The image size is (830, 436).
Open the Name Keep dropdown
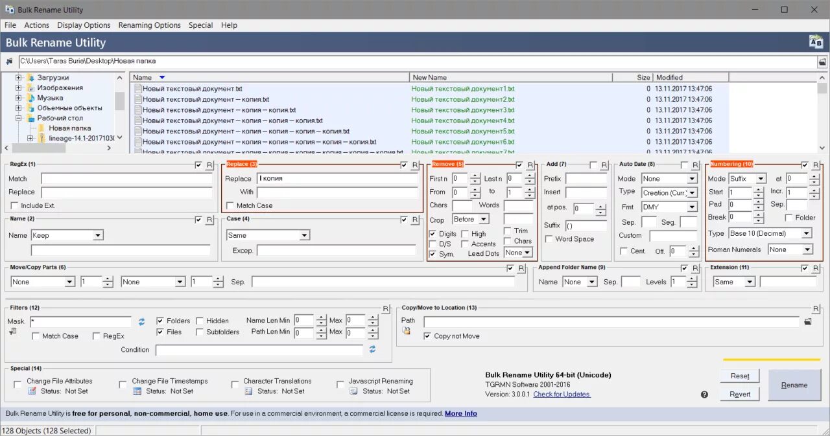click(x=98, y=235)
